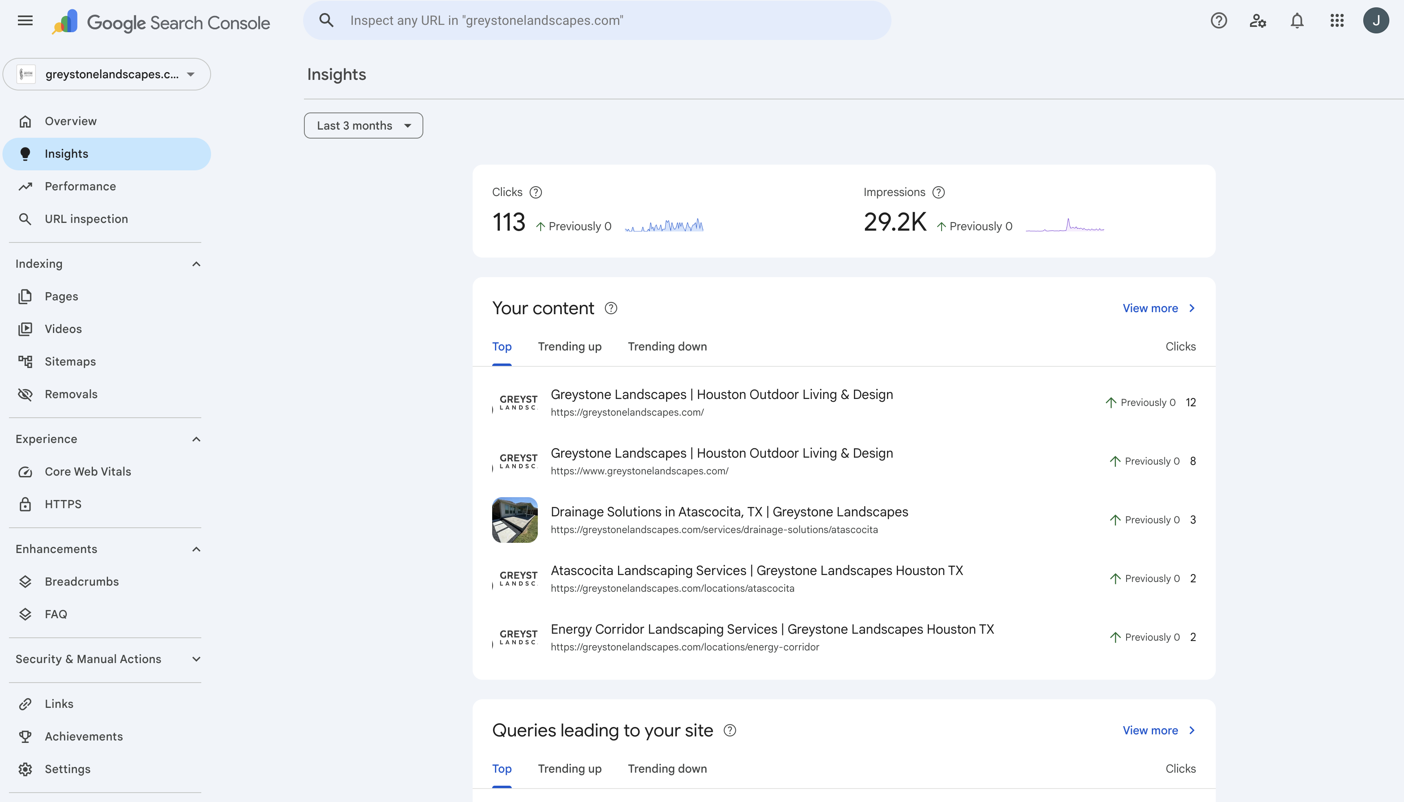
Task: Click the Settings gear icon
Action: [25, 769]
